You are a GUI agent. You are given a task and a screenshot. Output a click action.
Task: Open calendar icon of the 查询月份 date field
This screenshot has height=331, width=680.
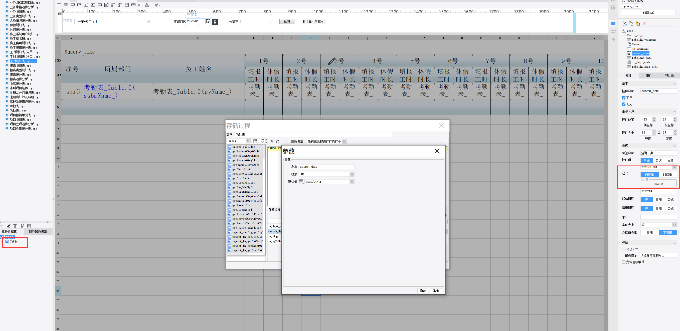[208, 21]
